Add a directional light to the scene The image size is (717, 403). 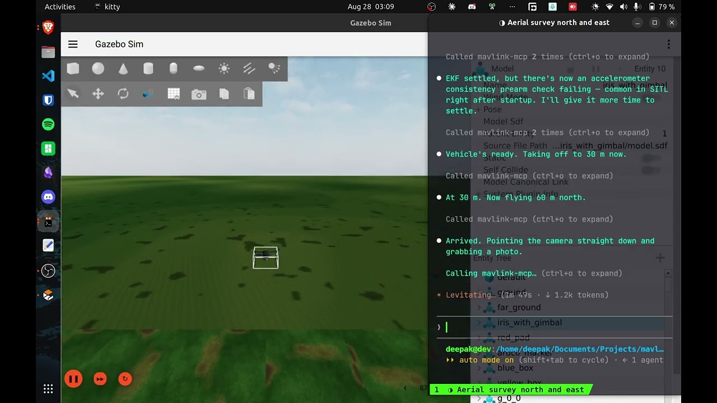tap(249, 68)
